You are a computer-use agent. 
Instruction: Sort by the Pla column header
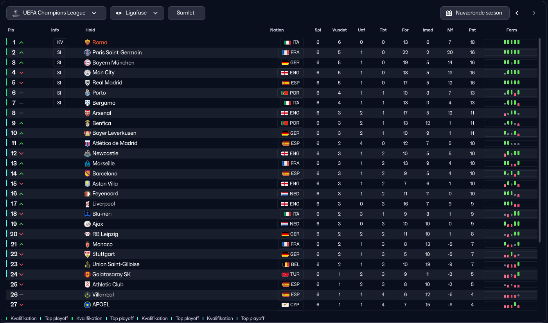(11, 30)
